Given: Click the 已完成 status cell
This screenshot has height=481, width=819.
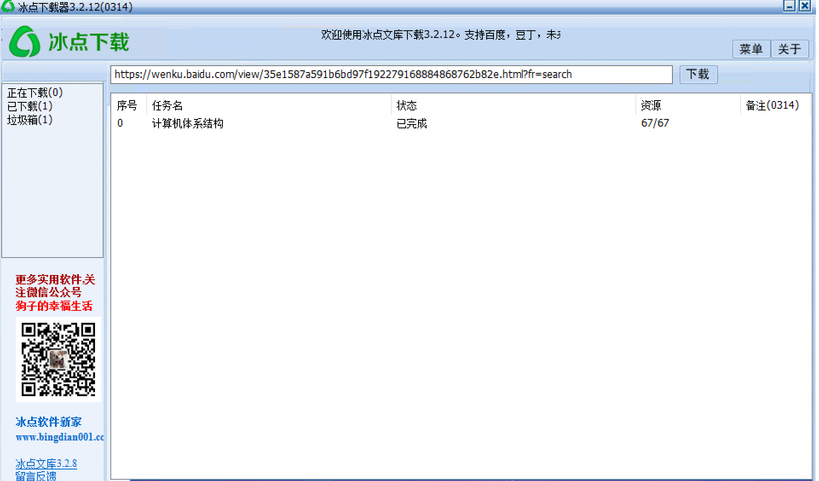Looking at the screenshot, I should tap(412, 123).
